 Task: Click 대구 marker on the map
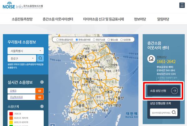coord(109,92)
